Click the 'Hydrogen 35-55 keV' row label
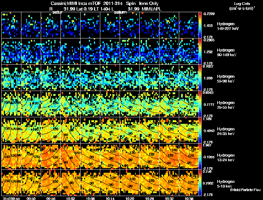This screenshot has width=263, height=200. click(x=226, y=105)
